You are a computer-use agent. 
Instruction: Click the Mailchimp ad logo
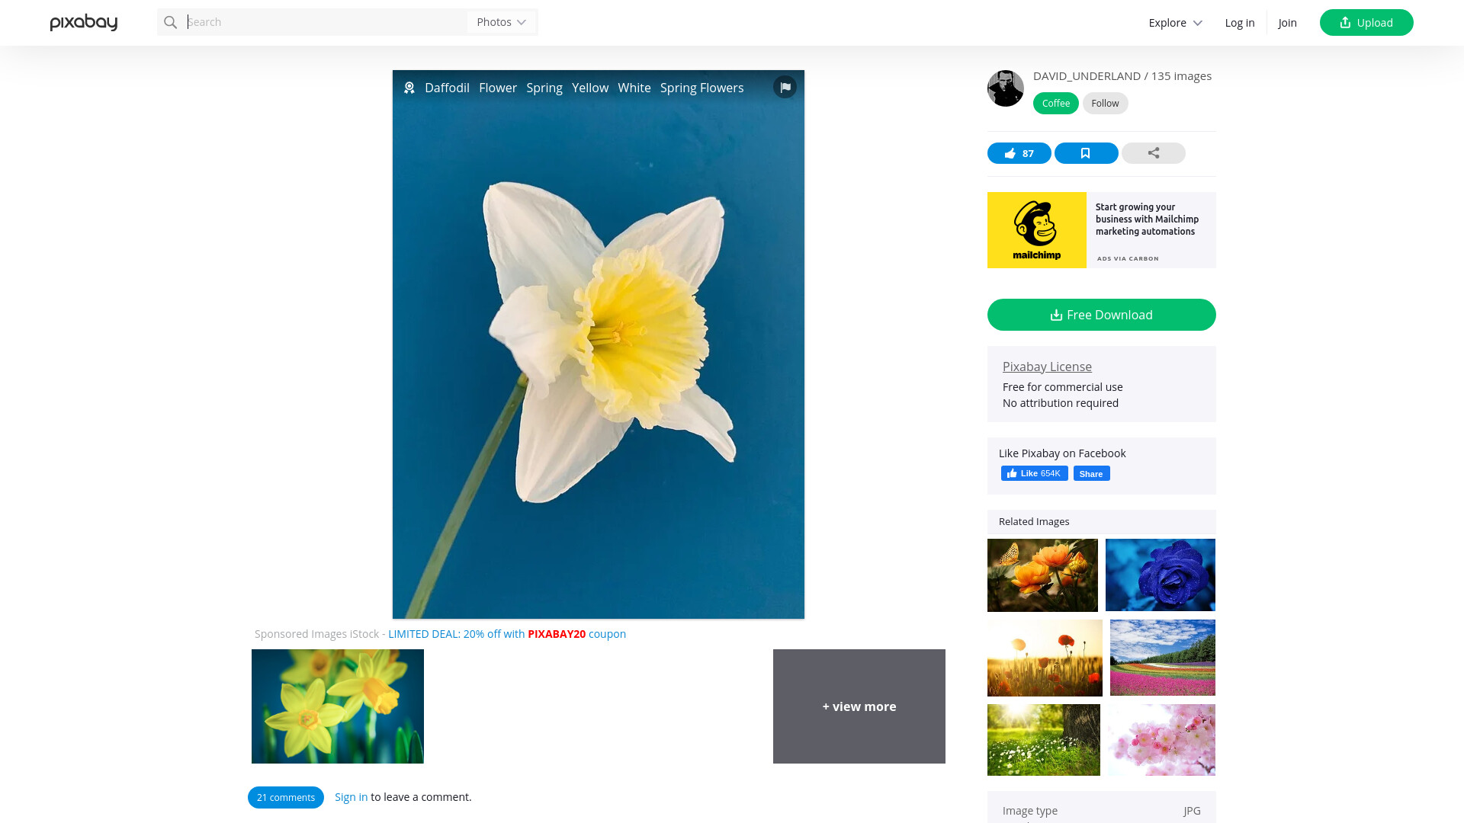click(x=1037, y=230)
